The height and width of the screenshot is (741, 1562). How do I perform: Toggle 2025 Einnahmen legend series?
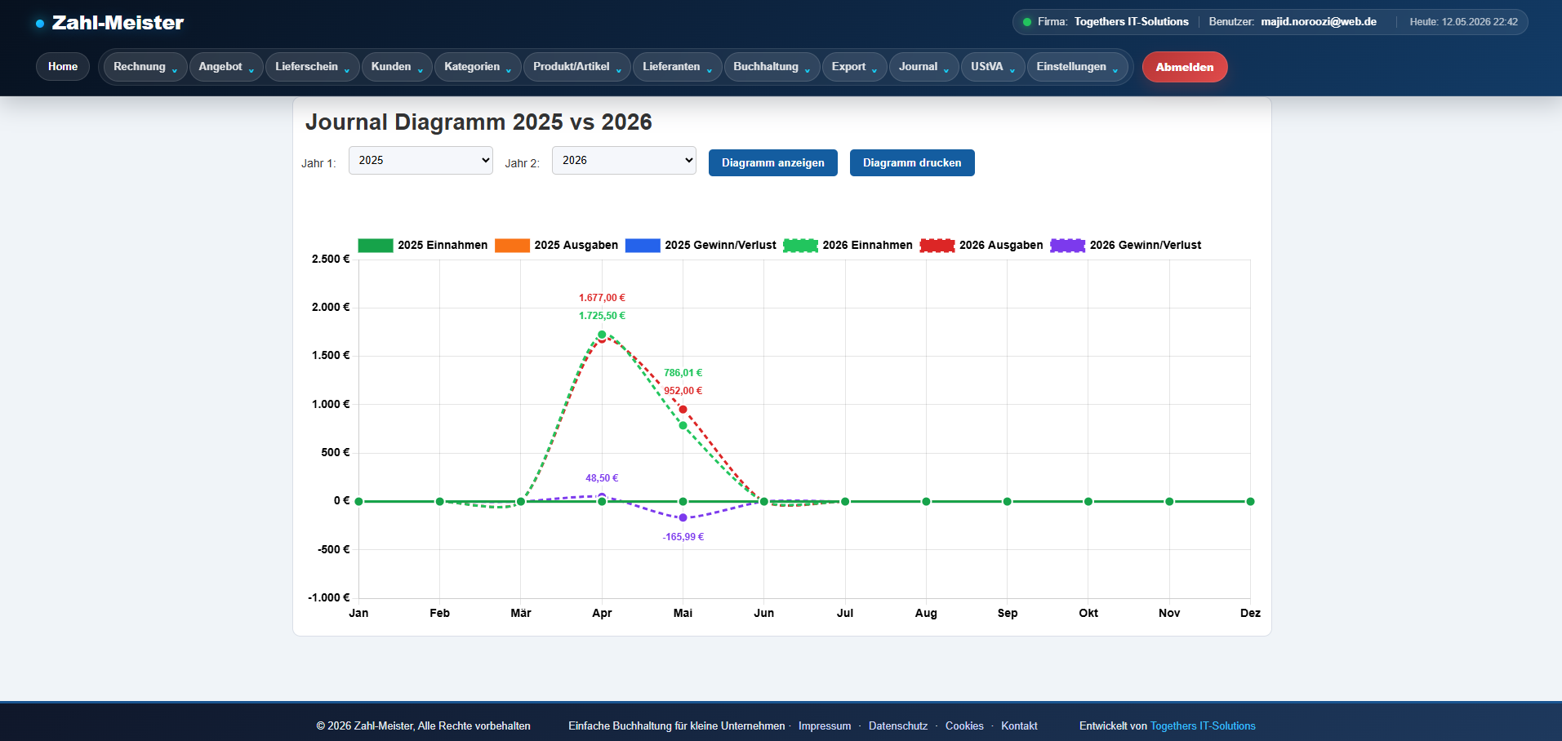[423, 245]
